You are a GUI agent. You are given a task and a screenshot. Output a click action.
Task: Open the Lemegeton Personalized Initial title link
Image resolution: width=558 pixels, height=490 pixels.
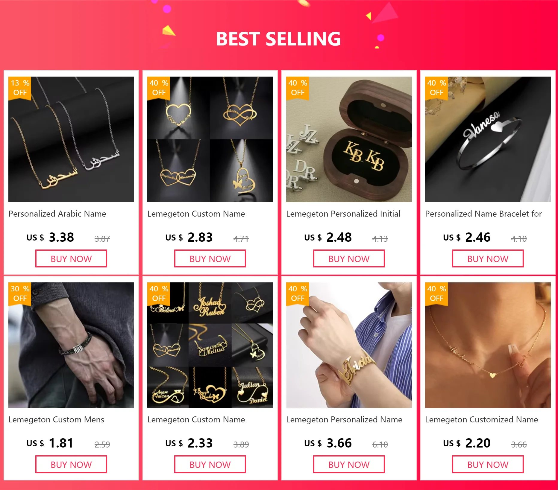click(343, 214)
